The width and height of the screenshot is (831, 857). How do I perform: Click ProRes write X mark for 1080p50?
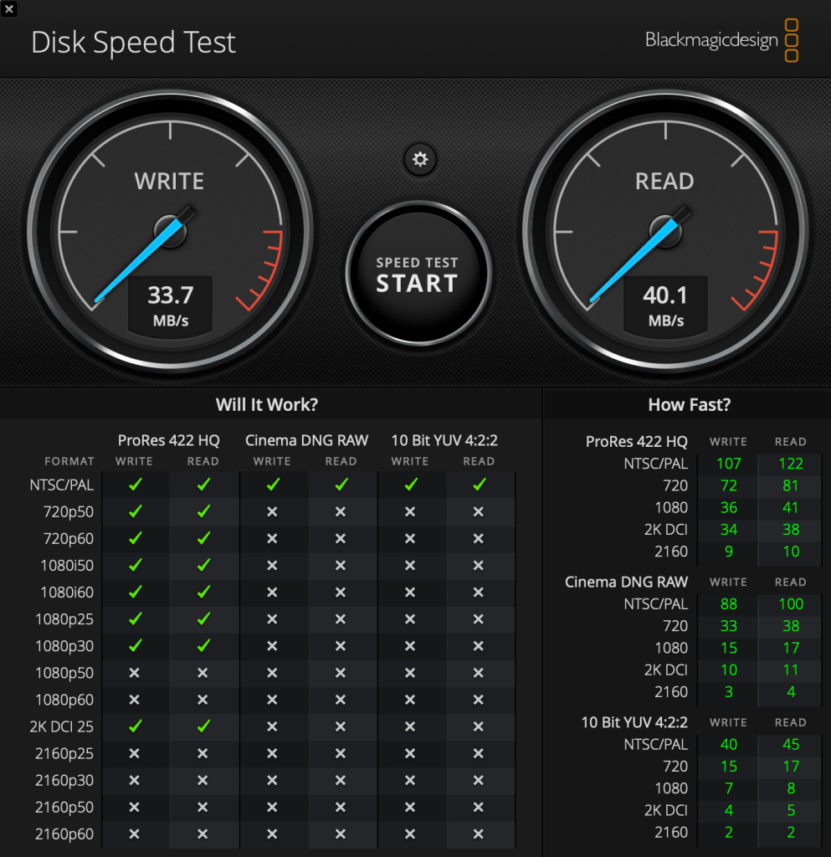135,673
